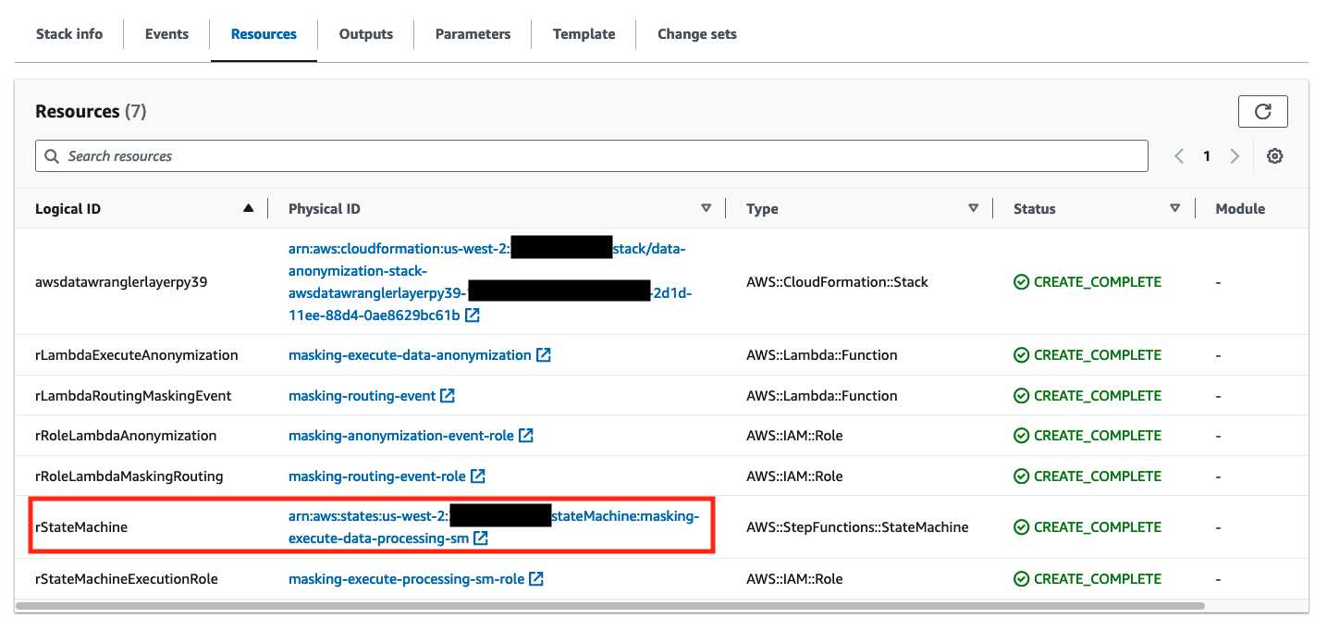Open the Outputs tab
Viewport: 1327px width, 643px height.
(366, 34)
